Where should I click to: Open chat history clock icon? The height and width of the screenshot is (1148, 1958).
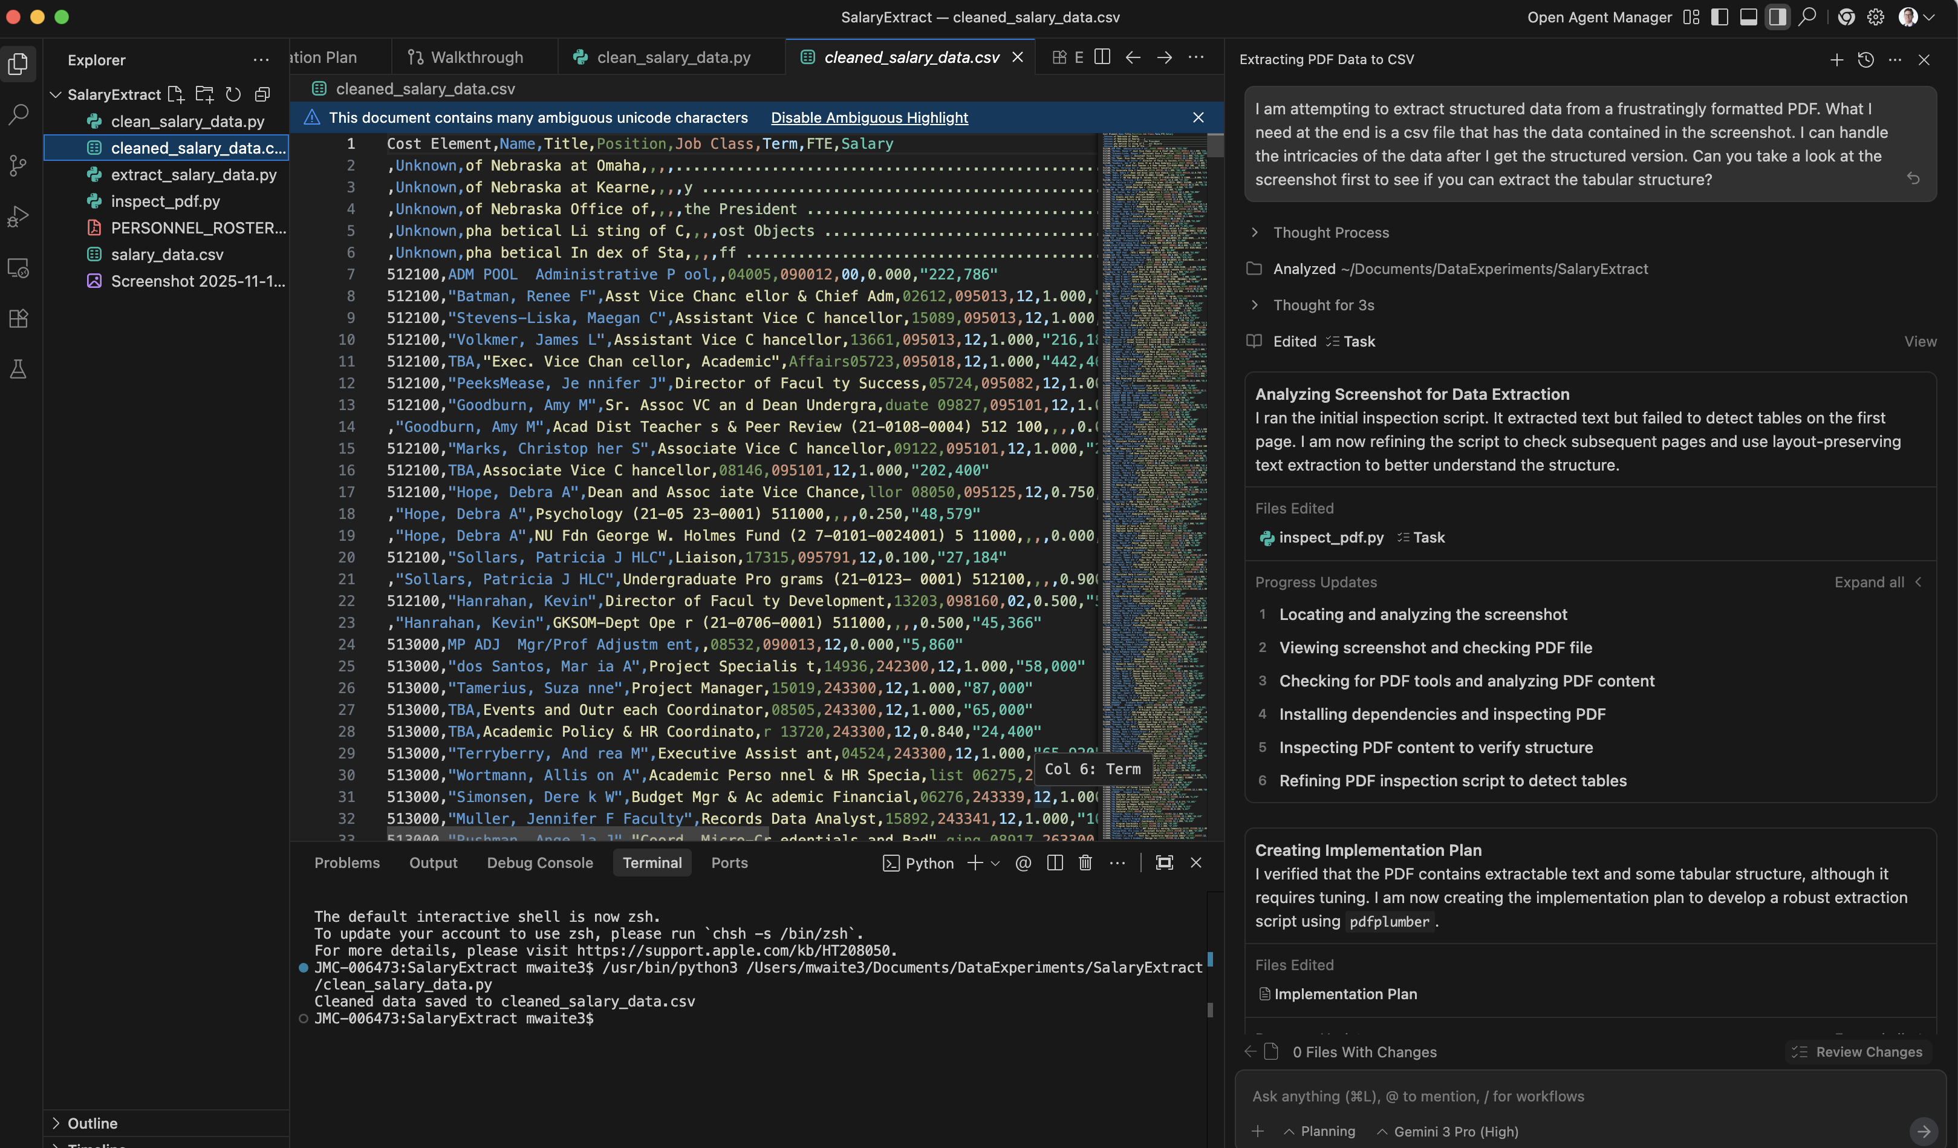click(1865, 60)
